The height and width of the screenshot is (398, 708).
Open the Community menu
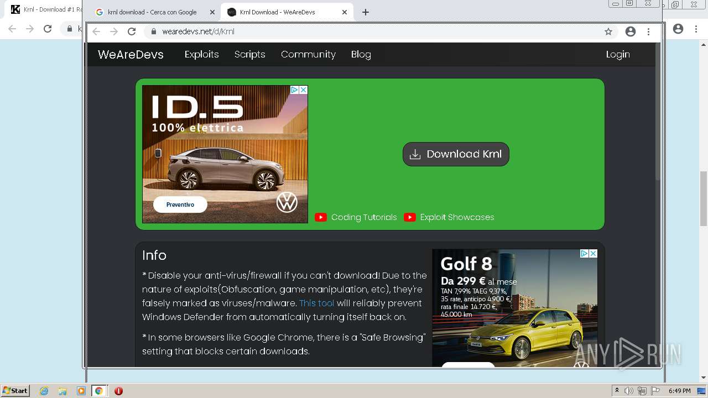tap(308, 54)
